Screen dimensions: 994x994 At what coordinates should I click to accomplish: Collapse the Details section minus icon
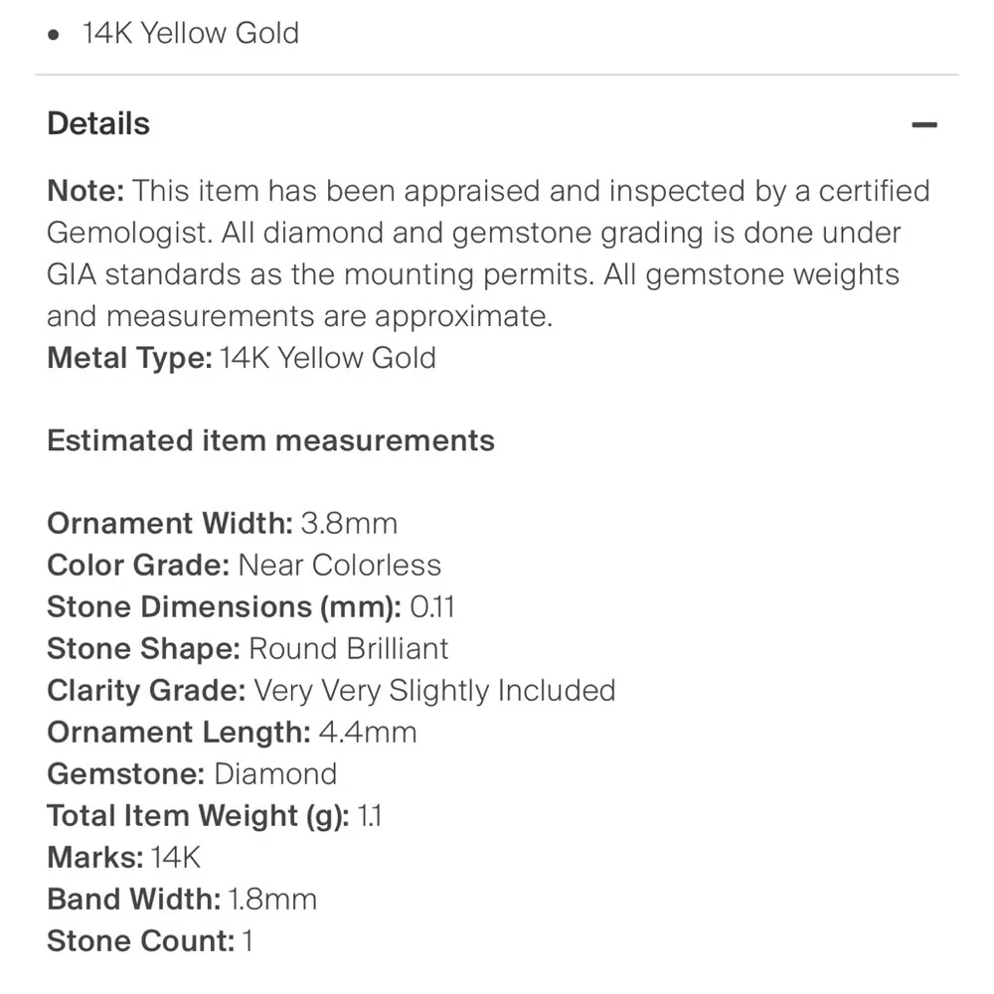pos(924,124)
